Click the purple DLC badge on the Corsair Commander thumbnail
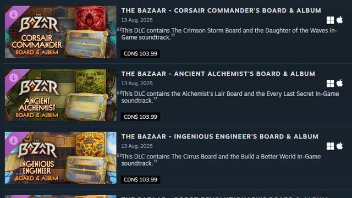Screen dimensions: 352x198 13,15
